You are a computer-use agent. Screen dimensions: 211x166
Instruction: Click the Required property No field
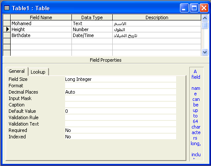(120, 130)
